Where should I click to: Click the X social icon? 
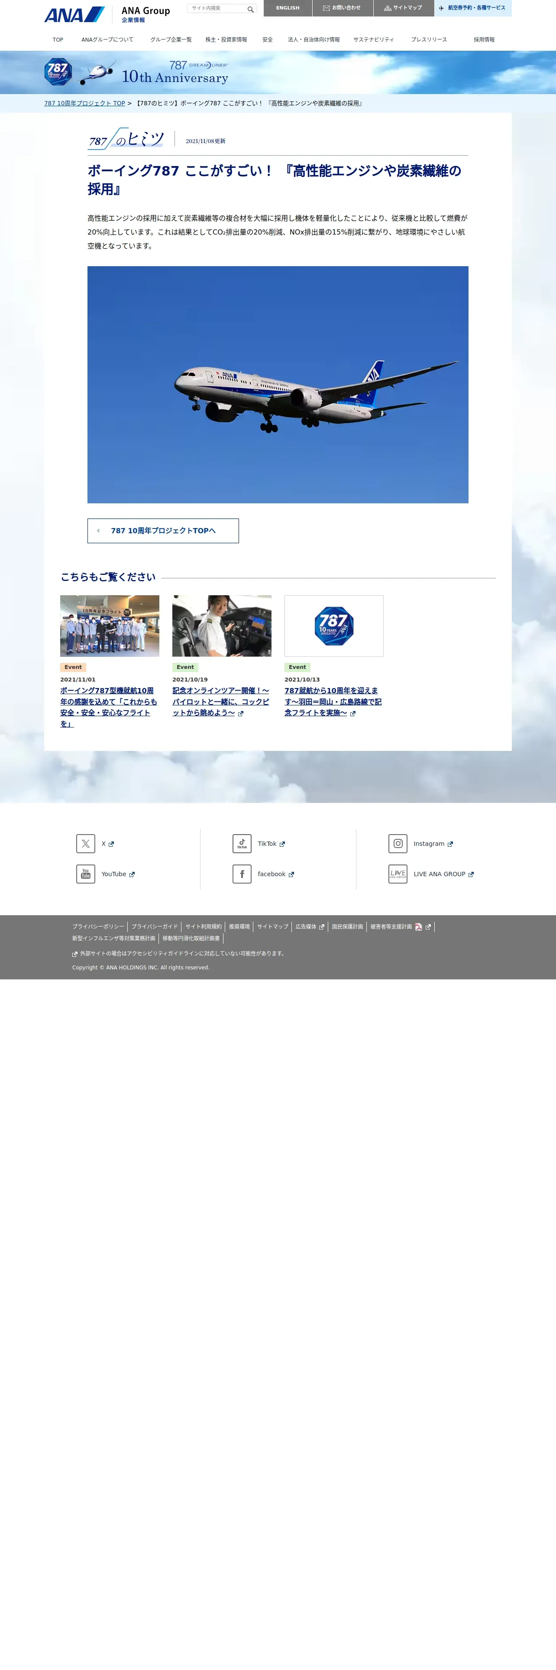click(85, 843)
